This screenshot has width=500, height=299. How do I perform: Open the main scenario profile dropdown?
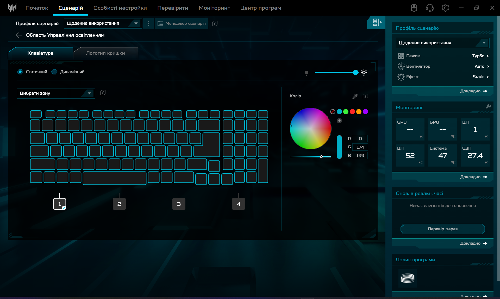pos(102,23)
